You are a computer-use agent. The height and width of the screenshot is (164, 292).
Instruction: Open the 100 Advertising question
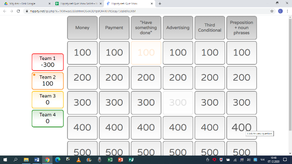tap(178, 53)
